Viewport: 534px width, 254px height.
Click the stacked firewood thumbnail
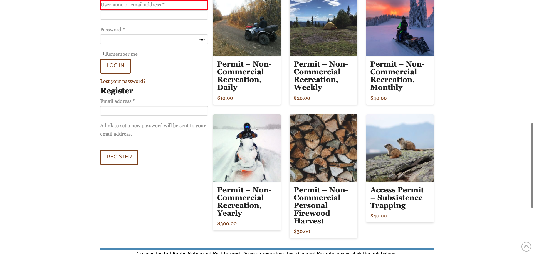323,148
